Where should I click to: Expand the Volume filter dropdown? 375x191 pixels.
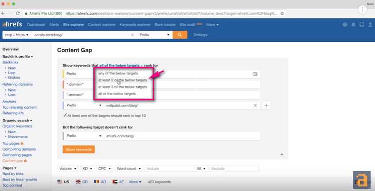[68, 169]
